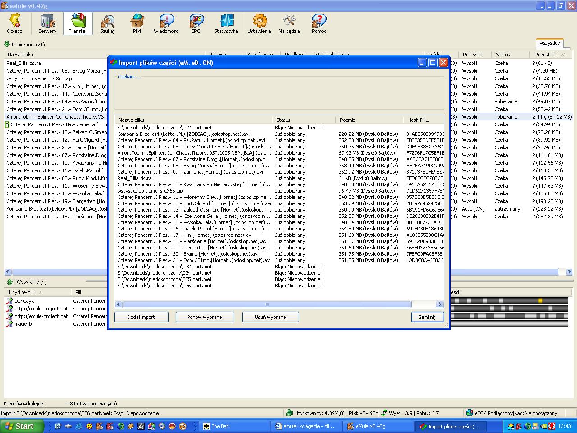Screen dimensions: 577x433
Task: Open the Serwery servers view
Action: coord(47,23)
